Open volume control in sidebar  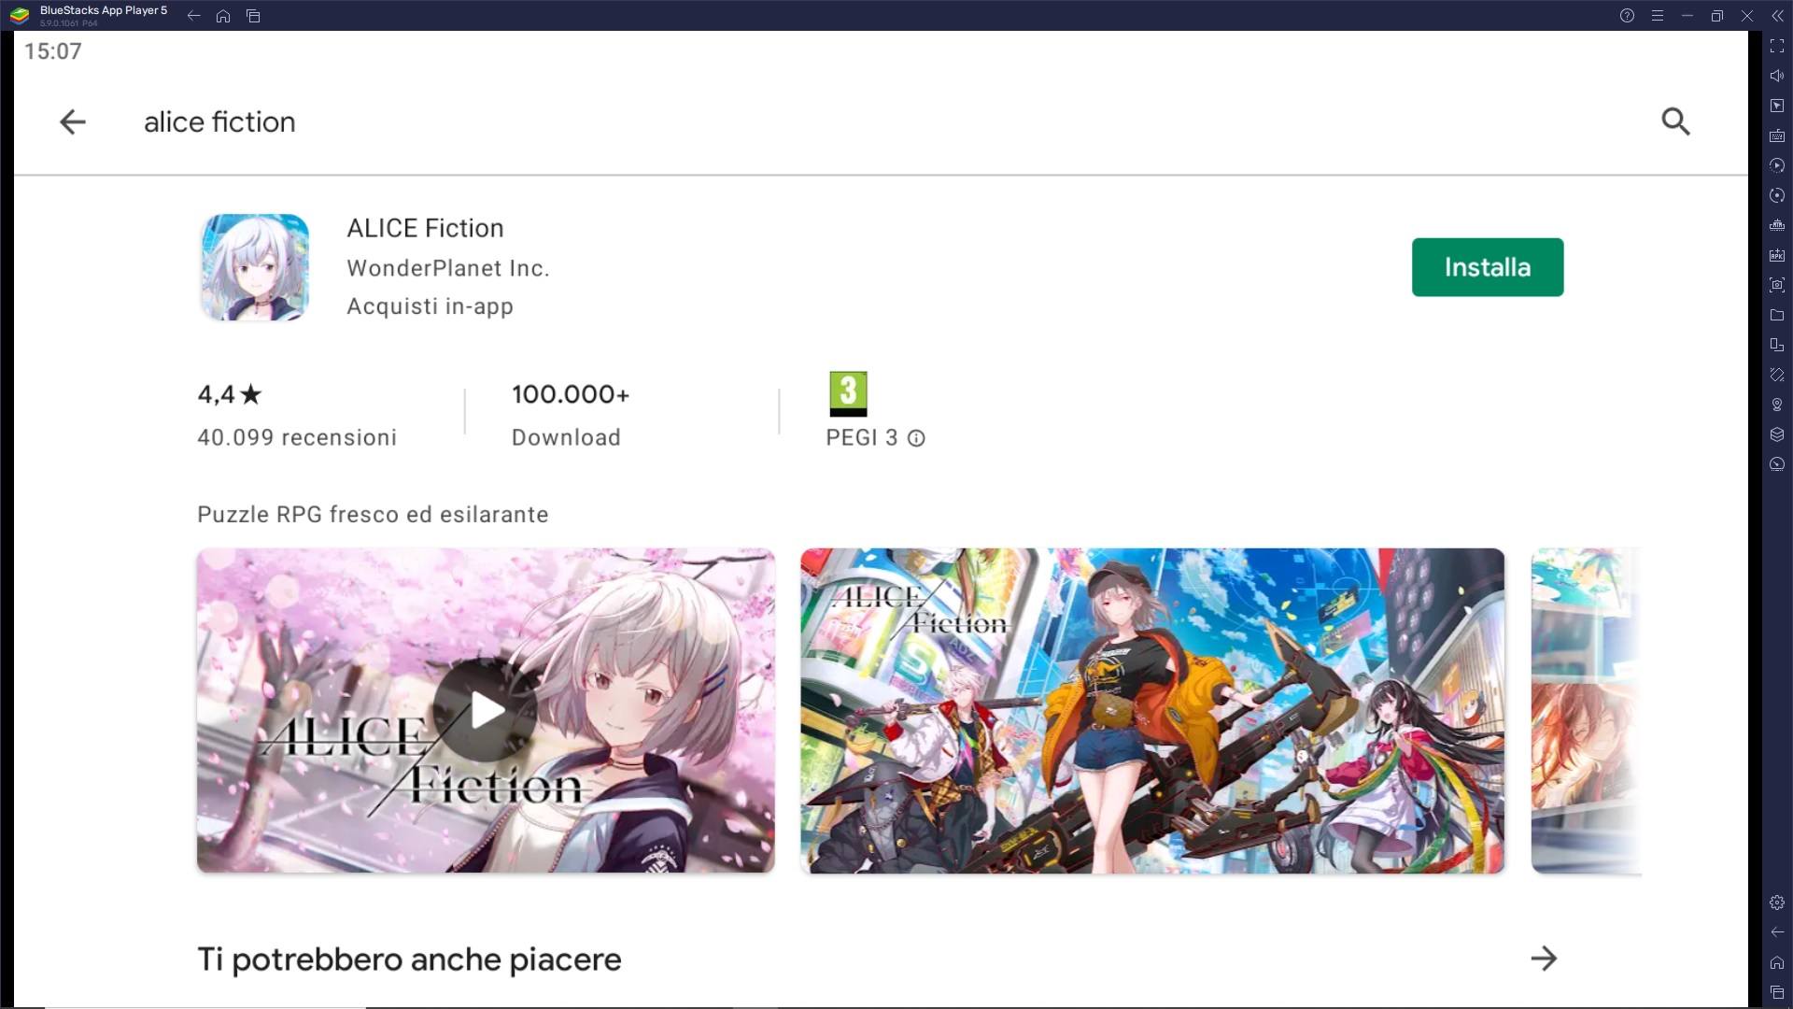[1777, 76]
